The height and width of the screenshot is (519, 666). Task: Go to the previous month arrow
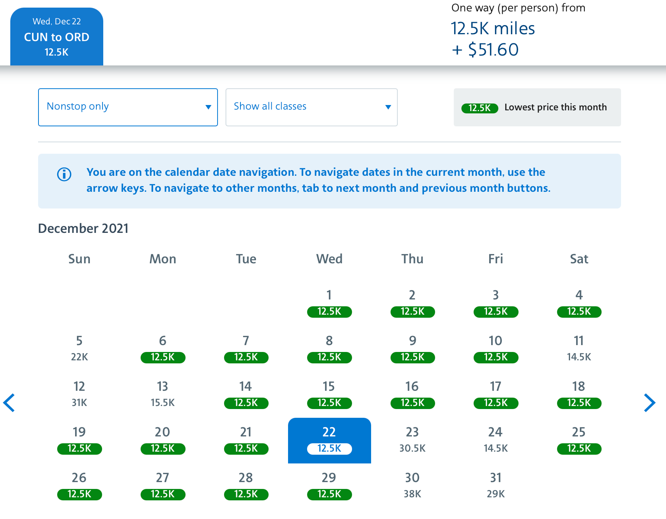9,403
